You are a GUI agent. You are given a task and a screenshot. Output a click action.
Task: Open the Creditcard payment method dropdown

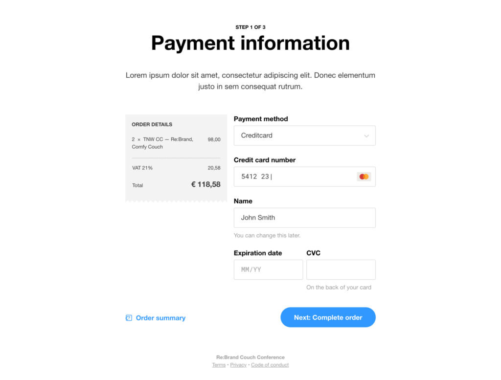click(x=304, y=135)
